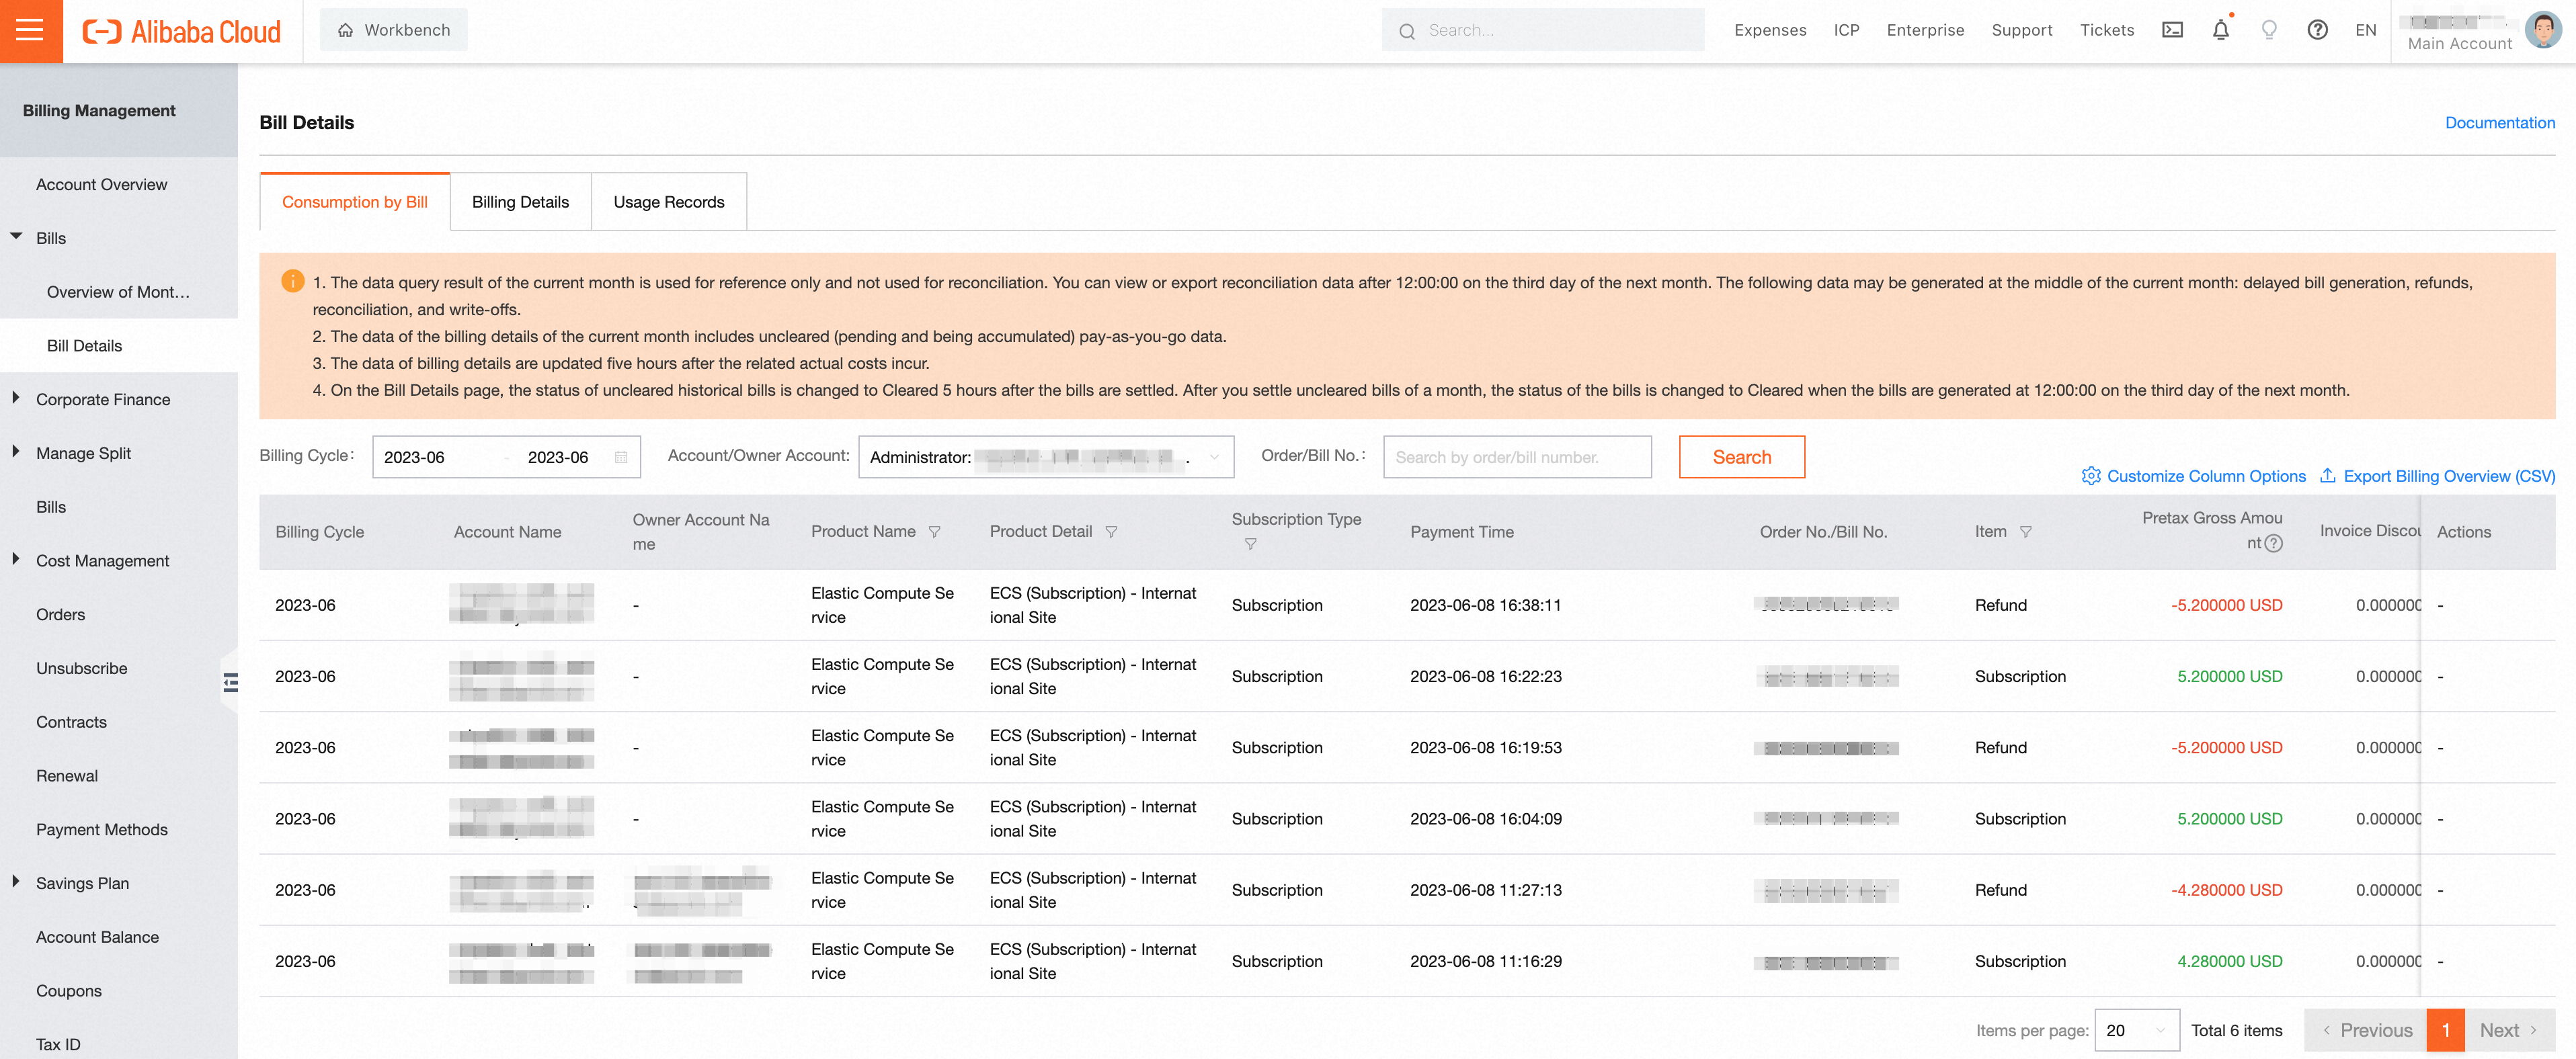
Task: Open Workbench from the top bar
Action: point(393,30)
